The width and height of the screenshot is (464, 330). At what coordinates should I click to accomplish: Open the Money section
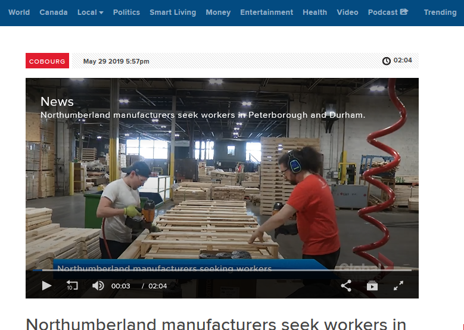coord(218,12)
